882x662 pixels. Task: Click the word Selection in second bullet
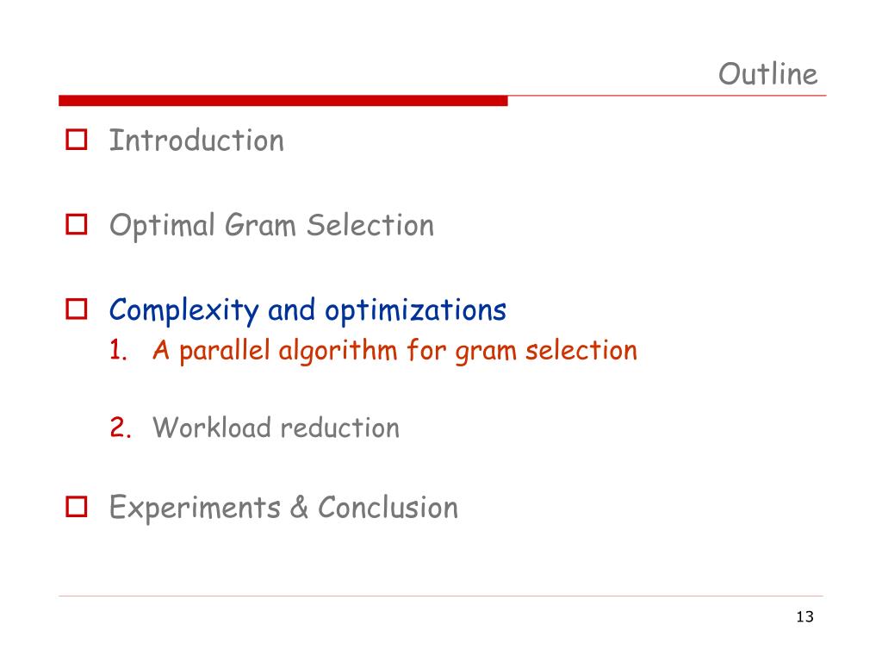pos(370,225)
